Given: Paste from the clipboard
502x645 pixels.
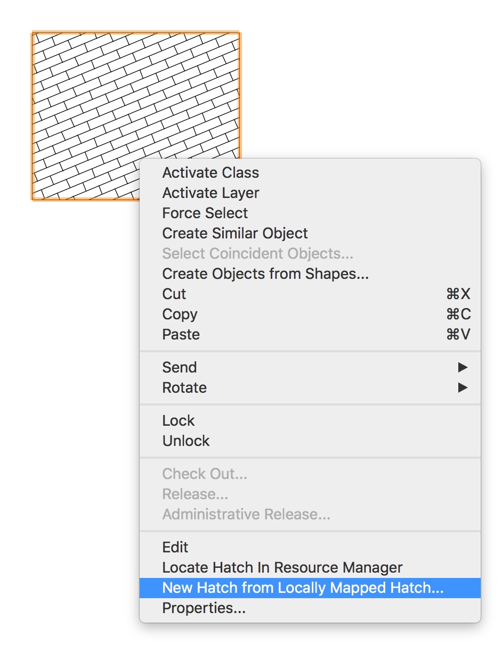Looking at the screenshot, I should (x=181, y=334).
